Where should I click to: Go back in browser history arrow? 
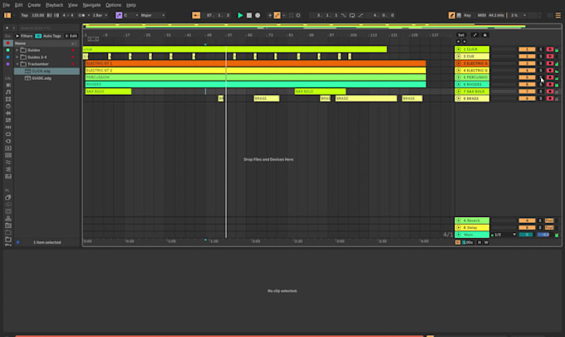click(7, 27)
